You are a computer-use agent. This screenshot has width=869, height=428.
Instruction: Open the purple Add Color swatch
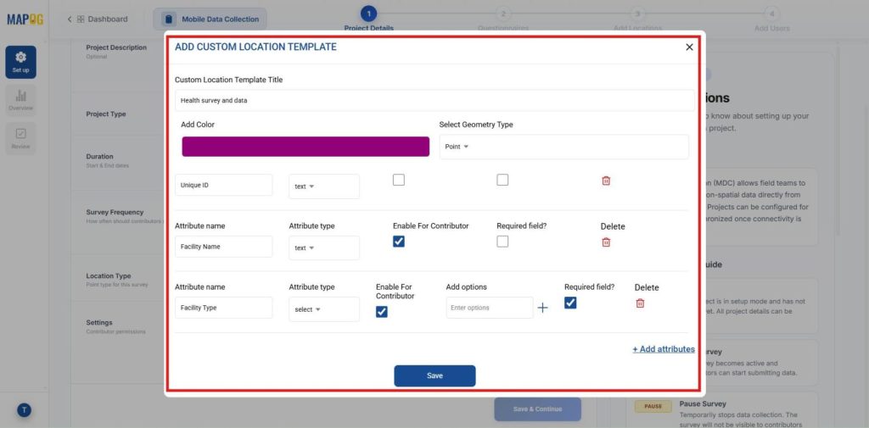point(306,147)
